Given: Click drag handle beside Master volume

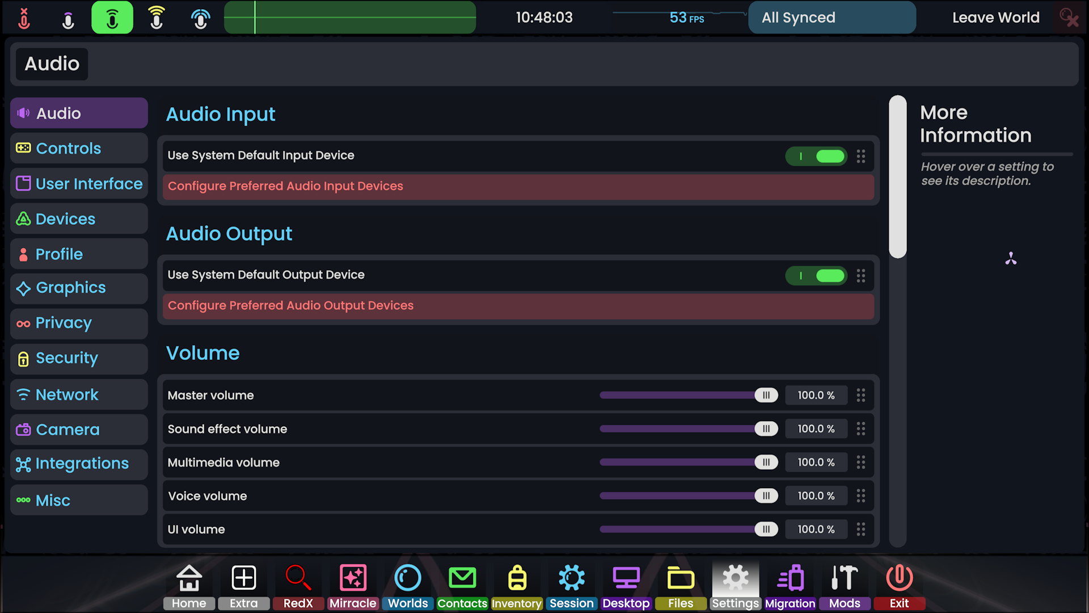Looking at the screenshot, I should coord(860,395).
